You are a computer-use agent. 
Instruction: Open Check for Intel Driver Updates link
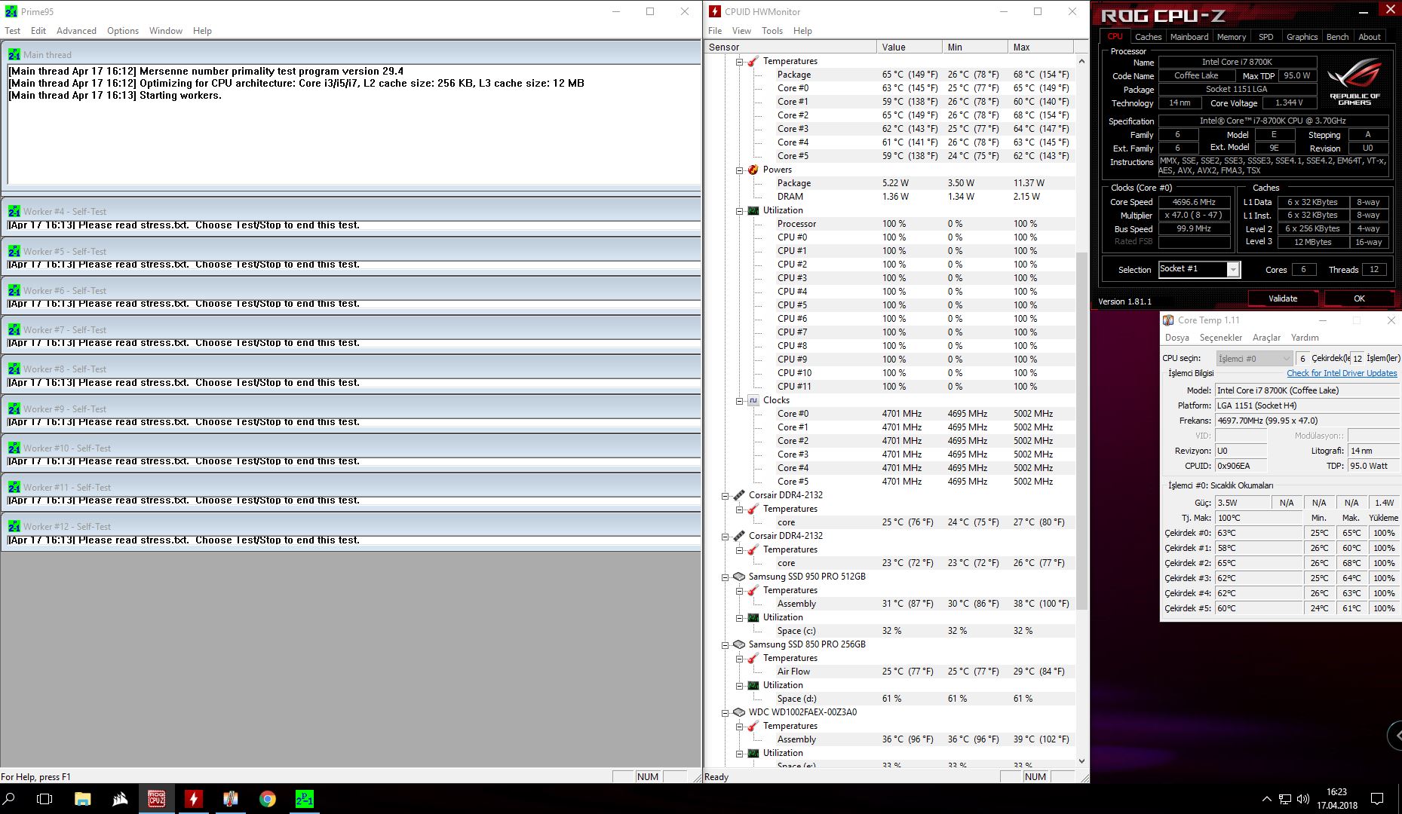1342,373
